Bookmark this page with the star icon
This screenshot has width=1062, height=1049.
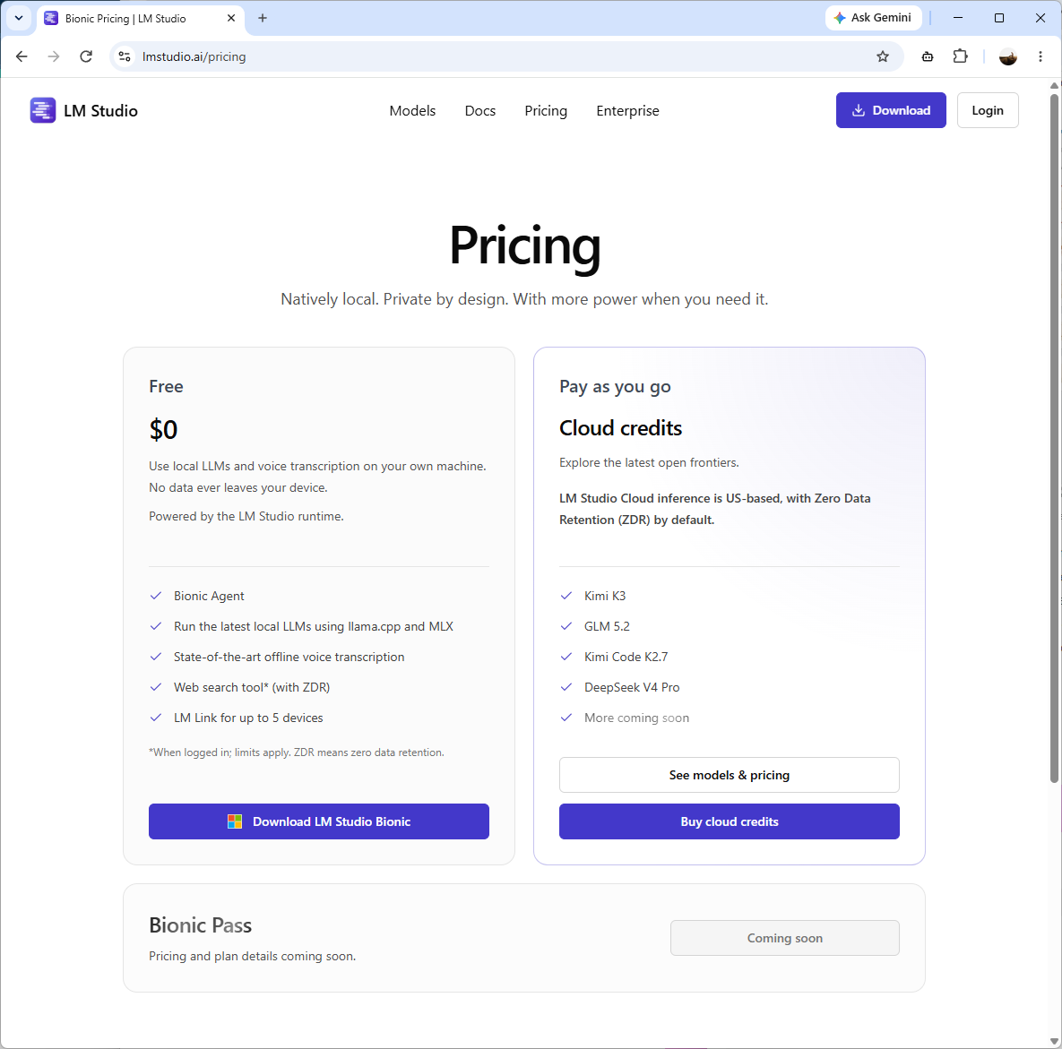[883, 57]
